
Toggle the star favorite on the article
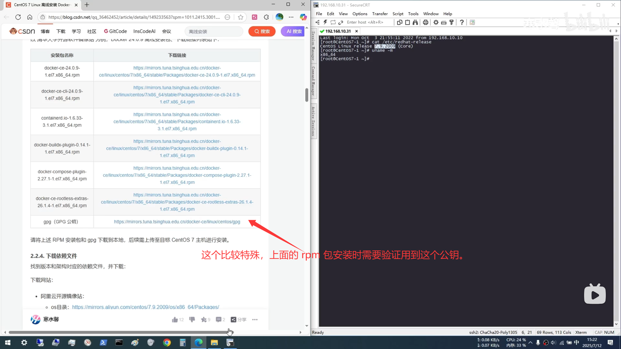click(x=203, y=320)
